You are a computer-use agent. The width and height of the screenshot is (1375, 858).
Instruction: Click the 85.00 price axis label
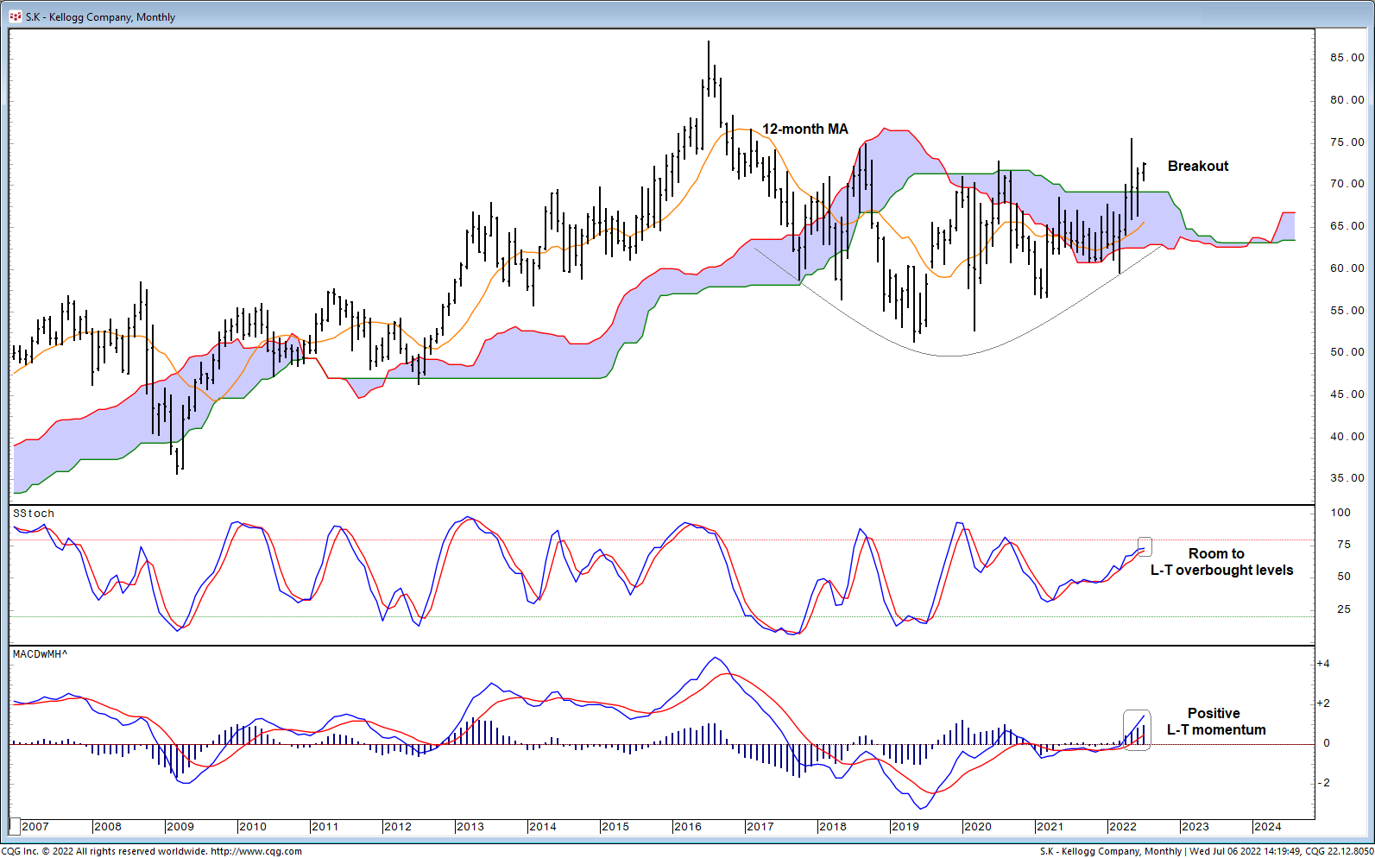pos(1347,58)
